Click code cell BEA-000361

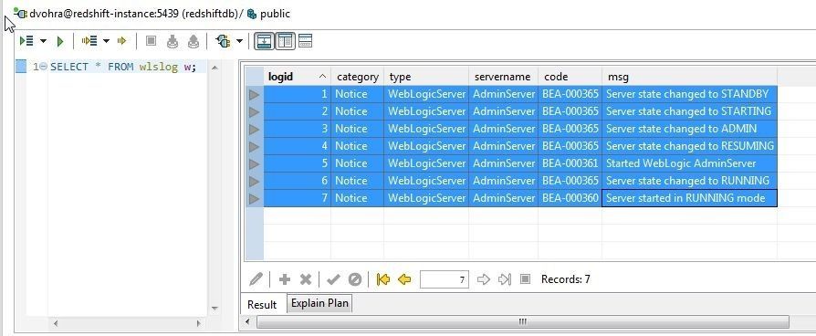570,163
